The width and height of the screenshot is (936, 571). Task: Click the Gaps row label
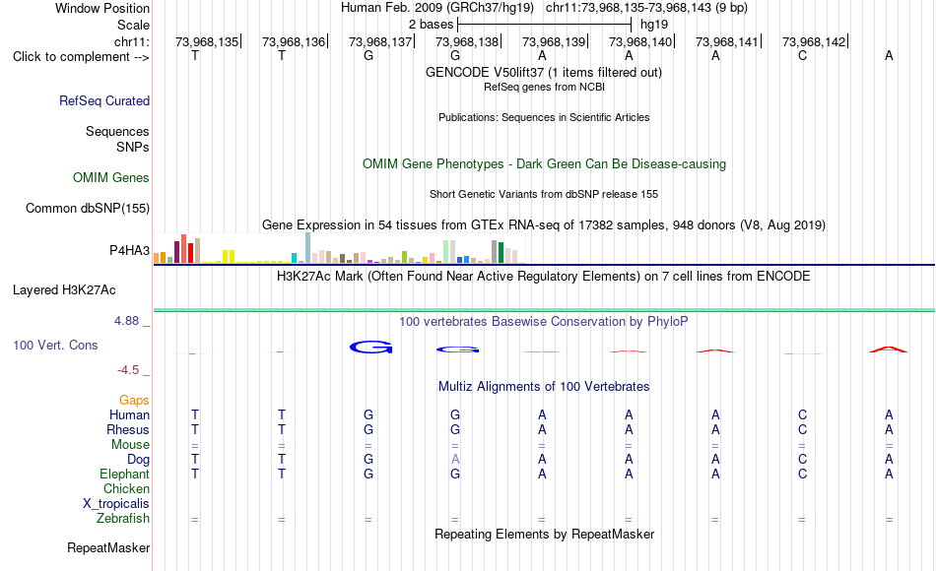pyautogui.click(x=134, y=401)
